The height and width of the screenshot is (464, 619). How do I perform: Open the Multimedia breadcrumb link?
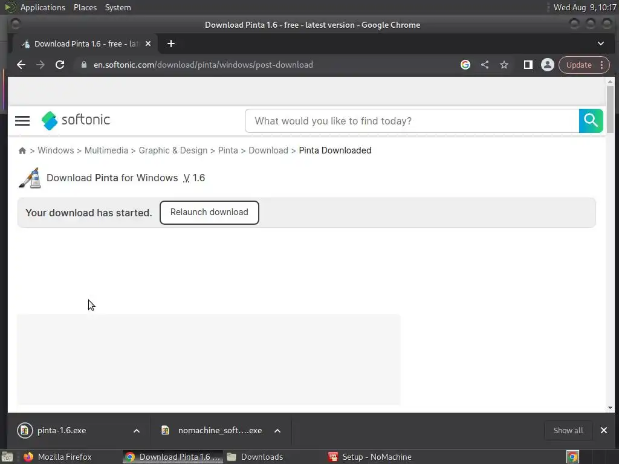(106, 150)
